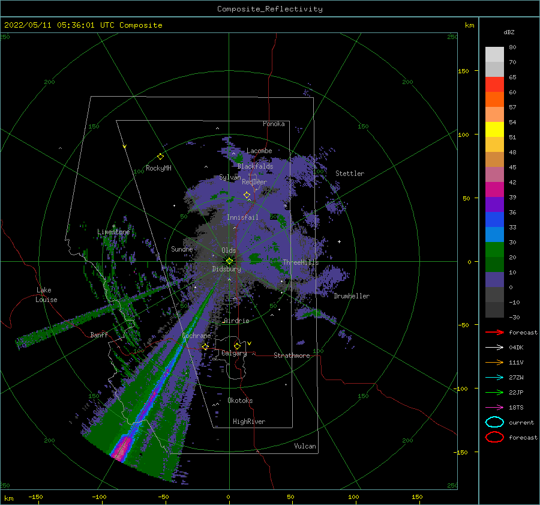
Task: Click the RockyMH station label
Action: click(x=158, y=168)
